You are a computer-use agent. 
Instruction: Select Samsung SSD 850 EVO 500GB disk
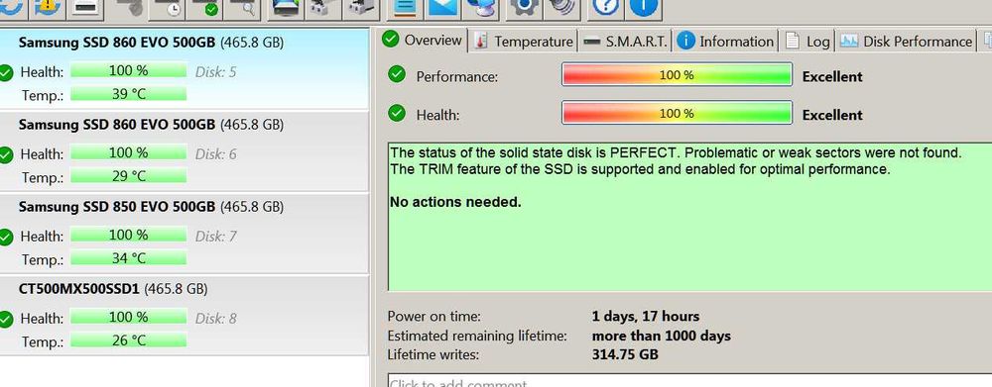185,233
